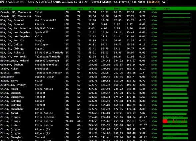Click the Location column header
This screenshot has width=196, height=141.
point(6,9)
